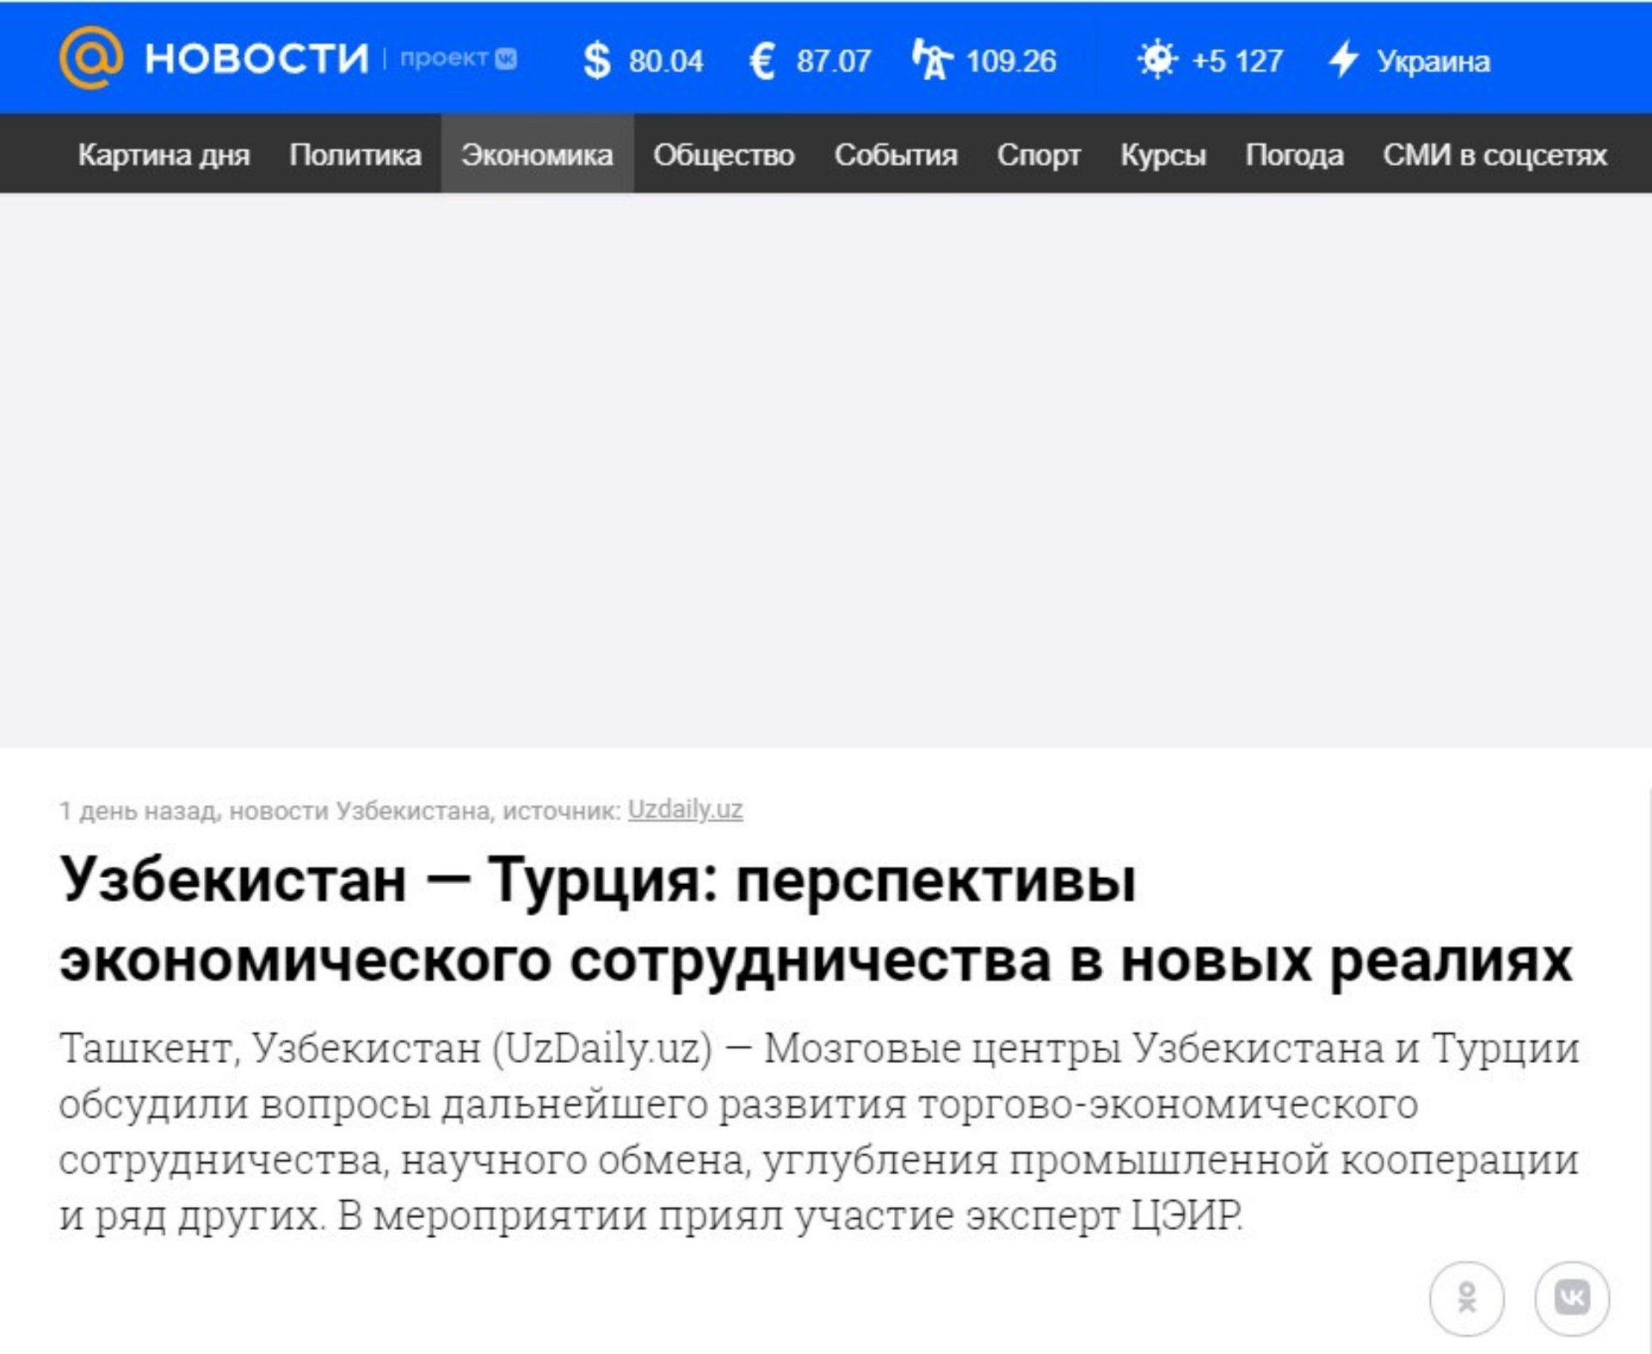The image size is (1652, 1354).
Task: Click the НОВОСТИ header title
Action: pos(256,59)
